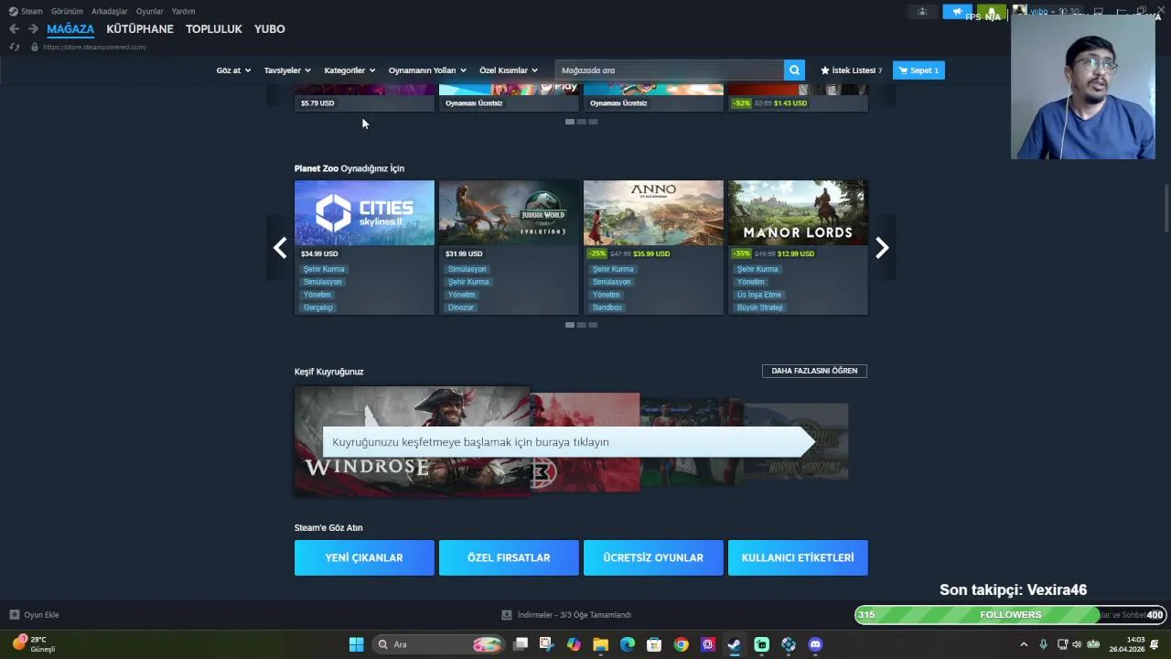1171x659 pixels.
Task: Open the Arkadaşlar menu
Action: point(110,12)
